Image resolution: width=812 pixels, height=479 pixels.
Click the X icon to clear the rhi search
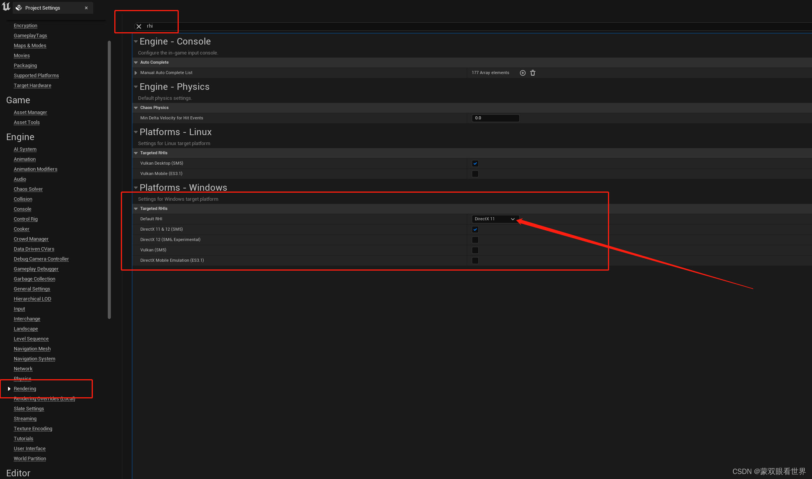point(139,26)
